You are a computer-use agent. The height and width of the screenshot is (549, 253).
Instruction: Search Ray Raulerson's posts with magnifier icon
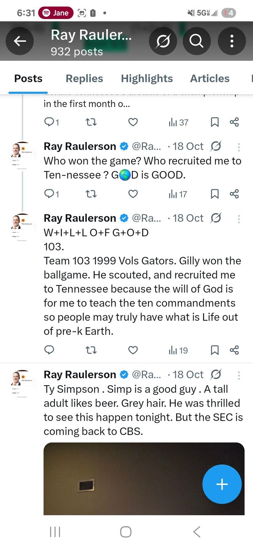196,41
